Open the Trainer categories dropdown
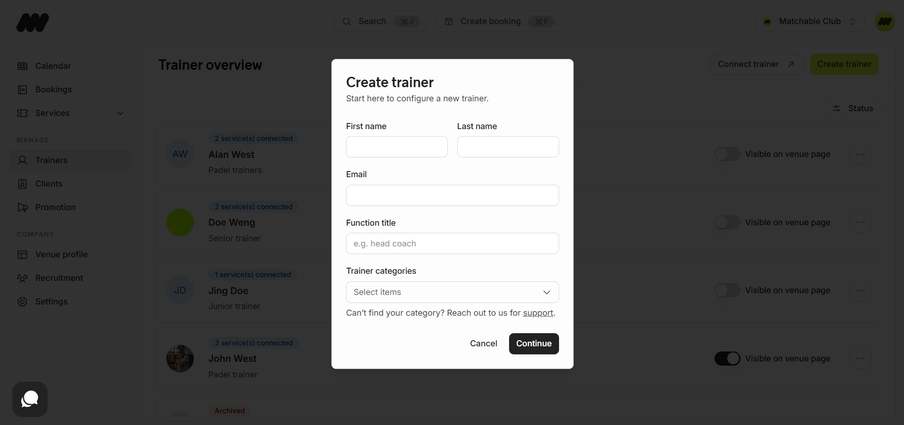This screenshot has width=904, height=425. [x=452, y=292]
